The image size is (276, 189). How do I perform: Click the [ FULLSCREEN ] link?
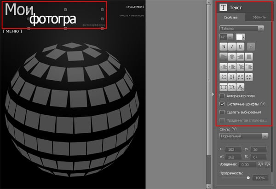coord(135,7)
